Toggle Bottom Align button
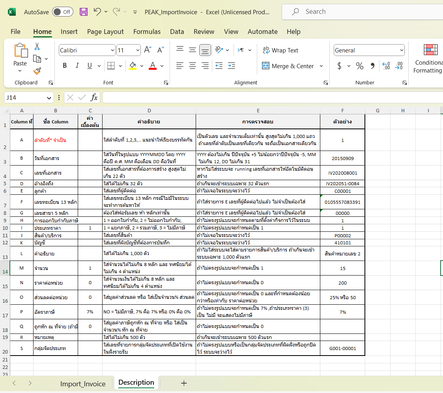This screenshot has width=443, height=393. (x=205, y=50)
